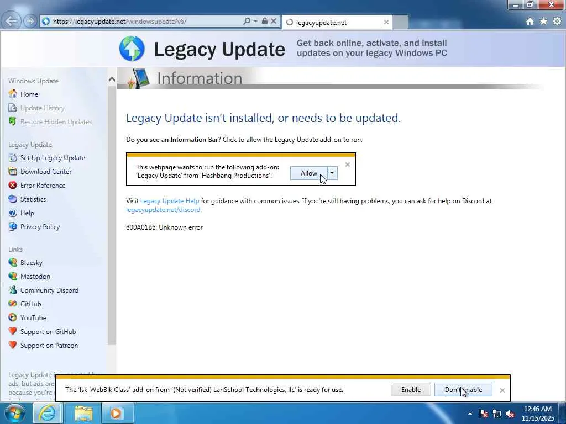Open the Allow button dropdown arrow
The width and height of the screenshot is (566, 424).
[x=332, y=173]
